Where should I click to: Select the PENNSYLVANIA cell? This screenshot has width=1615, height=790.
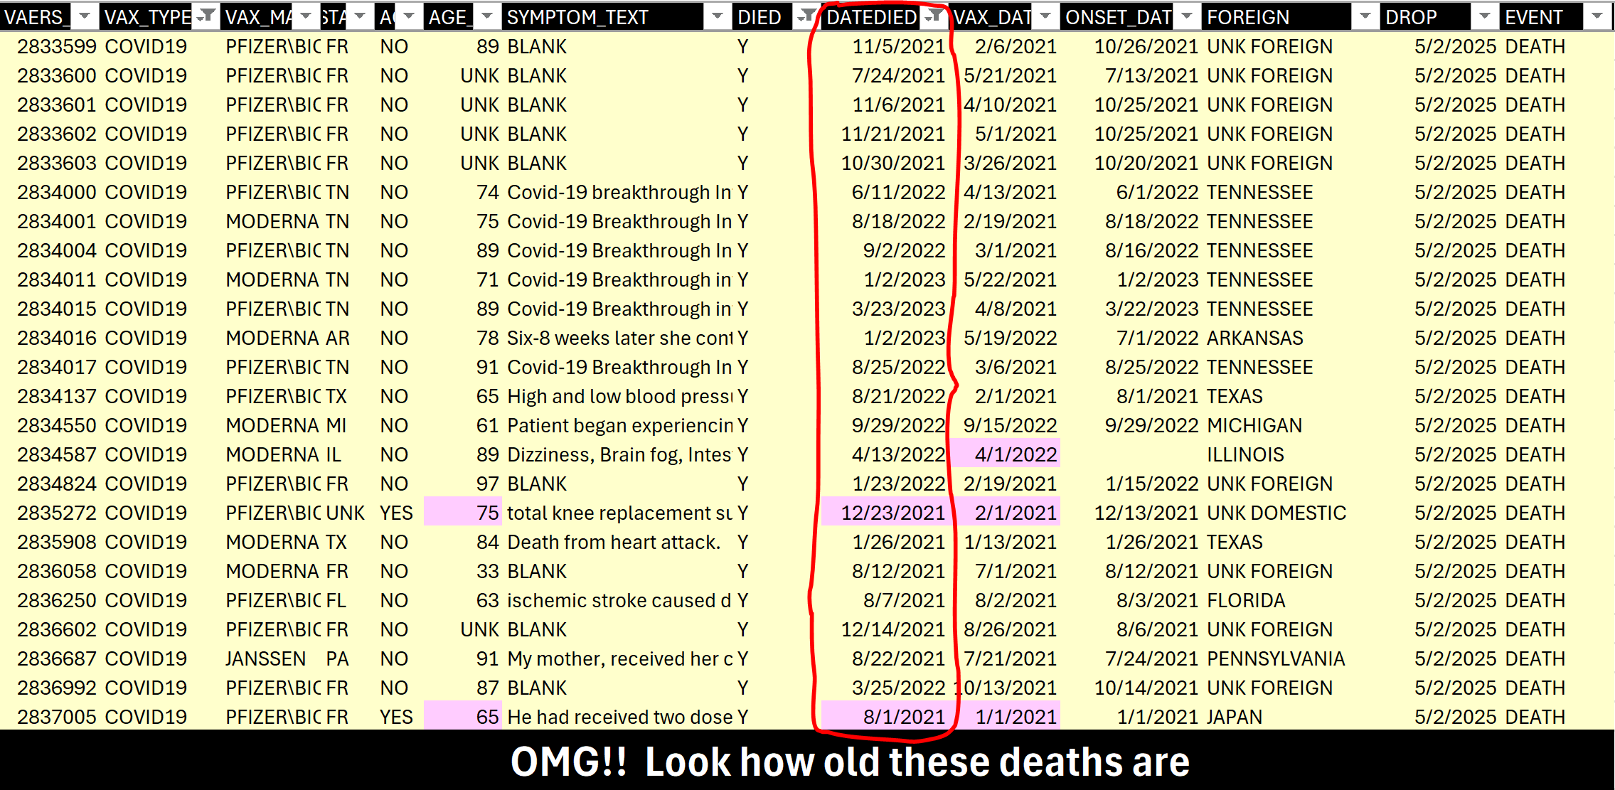(1276, 658)
